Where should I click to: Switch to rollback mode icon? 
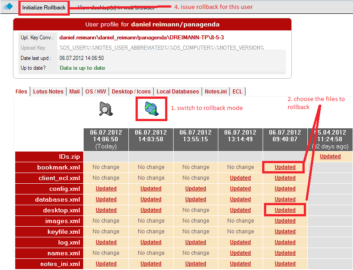(152, 109)
